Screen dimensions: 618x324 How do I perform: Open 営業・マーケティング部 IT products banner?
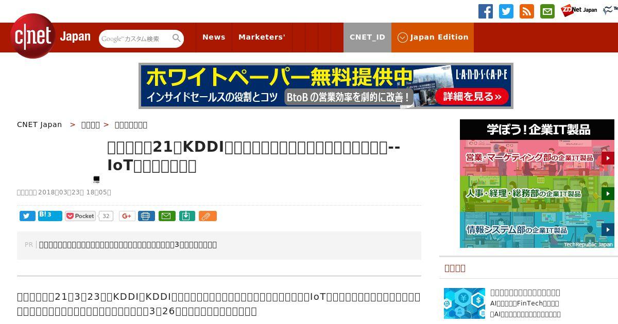click(537, 158)
